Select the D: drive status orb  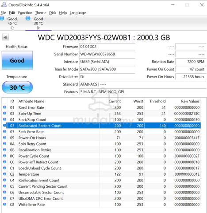pos(28,19)
